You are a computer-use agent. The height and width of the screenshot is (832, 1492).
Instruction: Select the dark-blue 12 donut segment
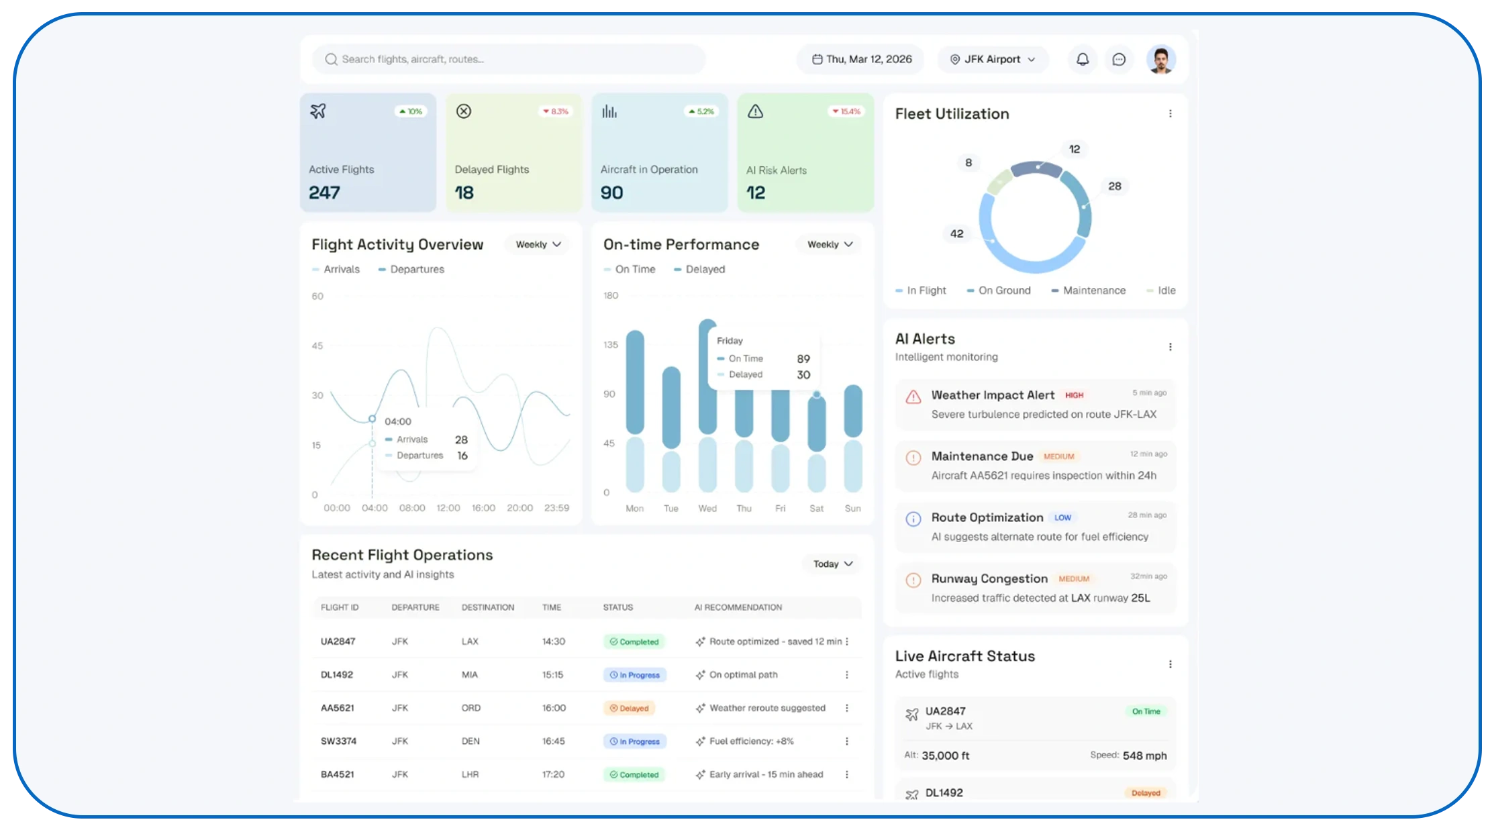pos(1036,168)
